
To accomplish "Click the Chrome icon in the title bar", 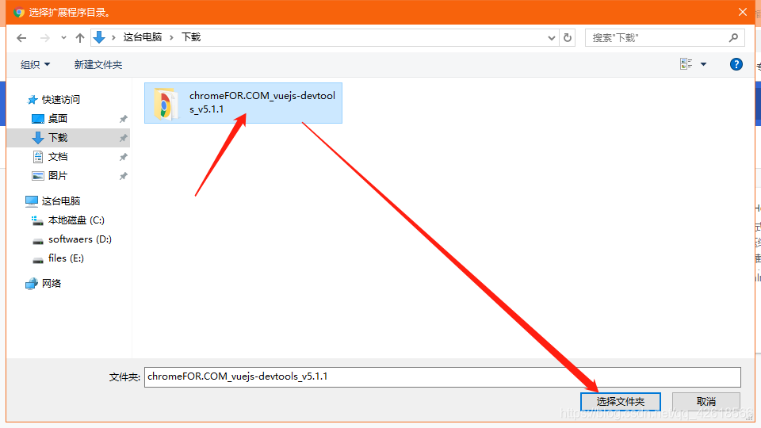I will (x=19, y=12).
